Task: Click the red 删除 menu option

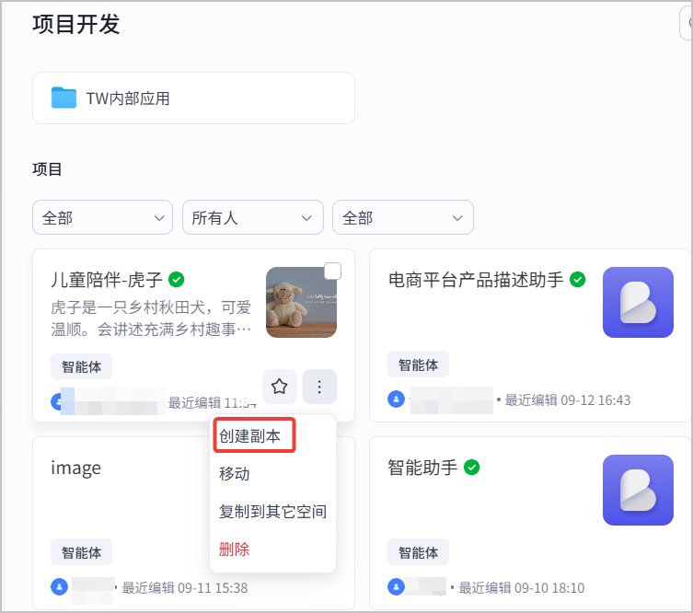Action: [x=235, y=549]
